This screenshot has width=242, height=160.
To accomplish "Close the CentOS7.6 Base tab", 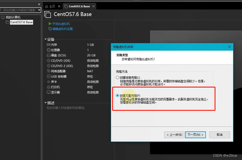I will coord(93,6).
